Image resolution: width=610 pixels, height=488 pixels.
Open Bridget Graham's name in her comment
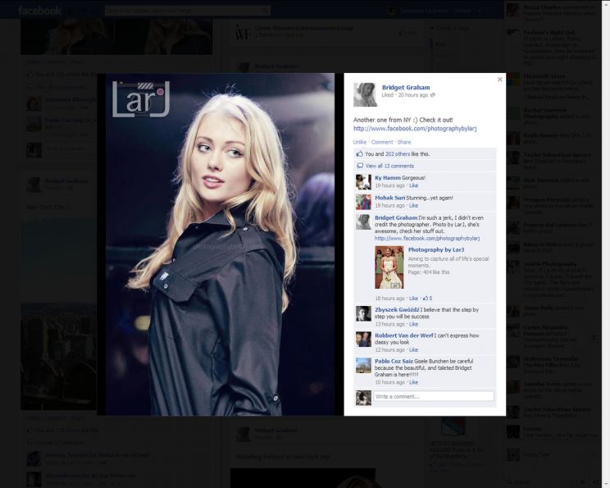click(396, 218)
